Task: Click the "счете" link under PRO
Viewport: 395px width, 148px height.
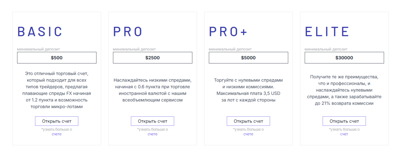Action: coord(152,134)
